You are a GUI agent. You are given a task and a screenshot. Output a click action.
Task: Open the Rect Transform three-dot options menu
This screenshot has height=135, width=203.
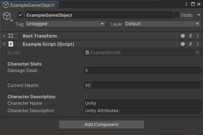[198, 36]
